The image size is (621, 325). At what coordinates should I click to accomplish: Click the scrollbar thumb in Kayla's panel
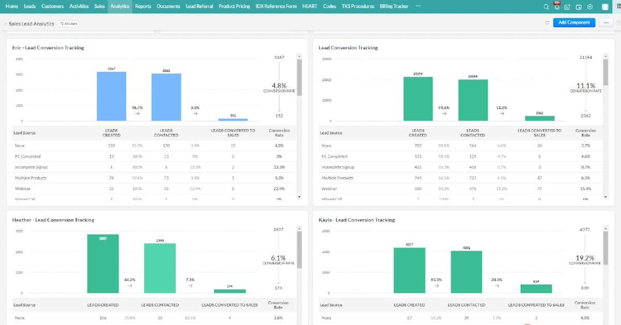click(x=605, y=249)
